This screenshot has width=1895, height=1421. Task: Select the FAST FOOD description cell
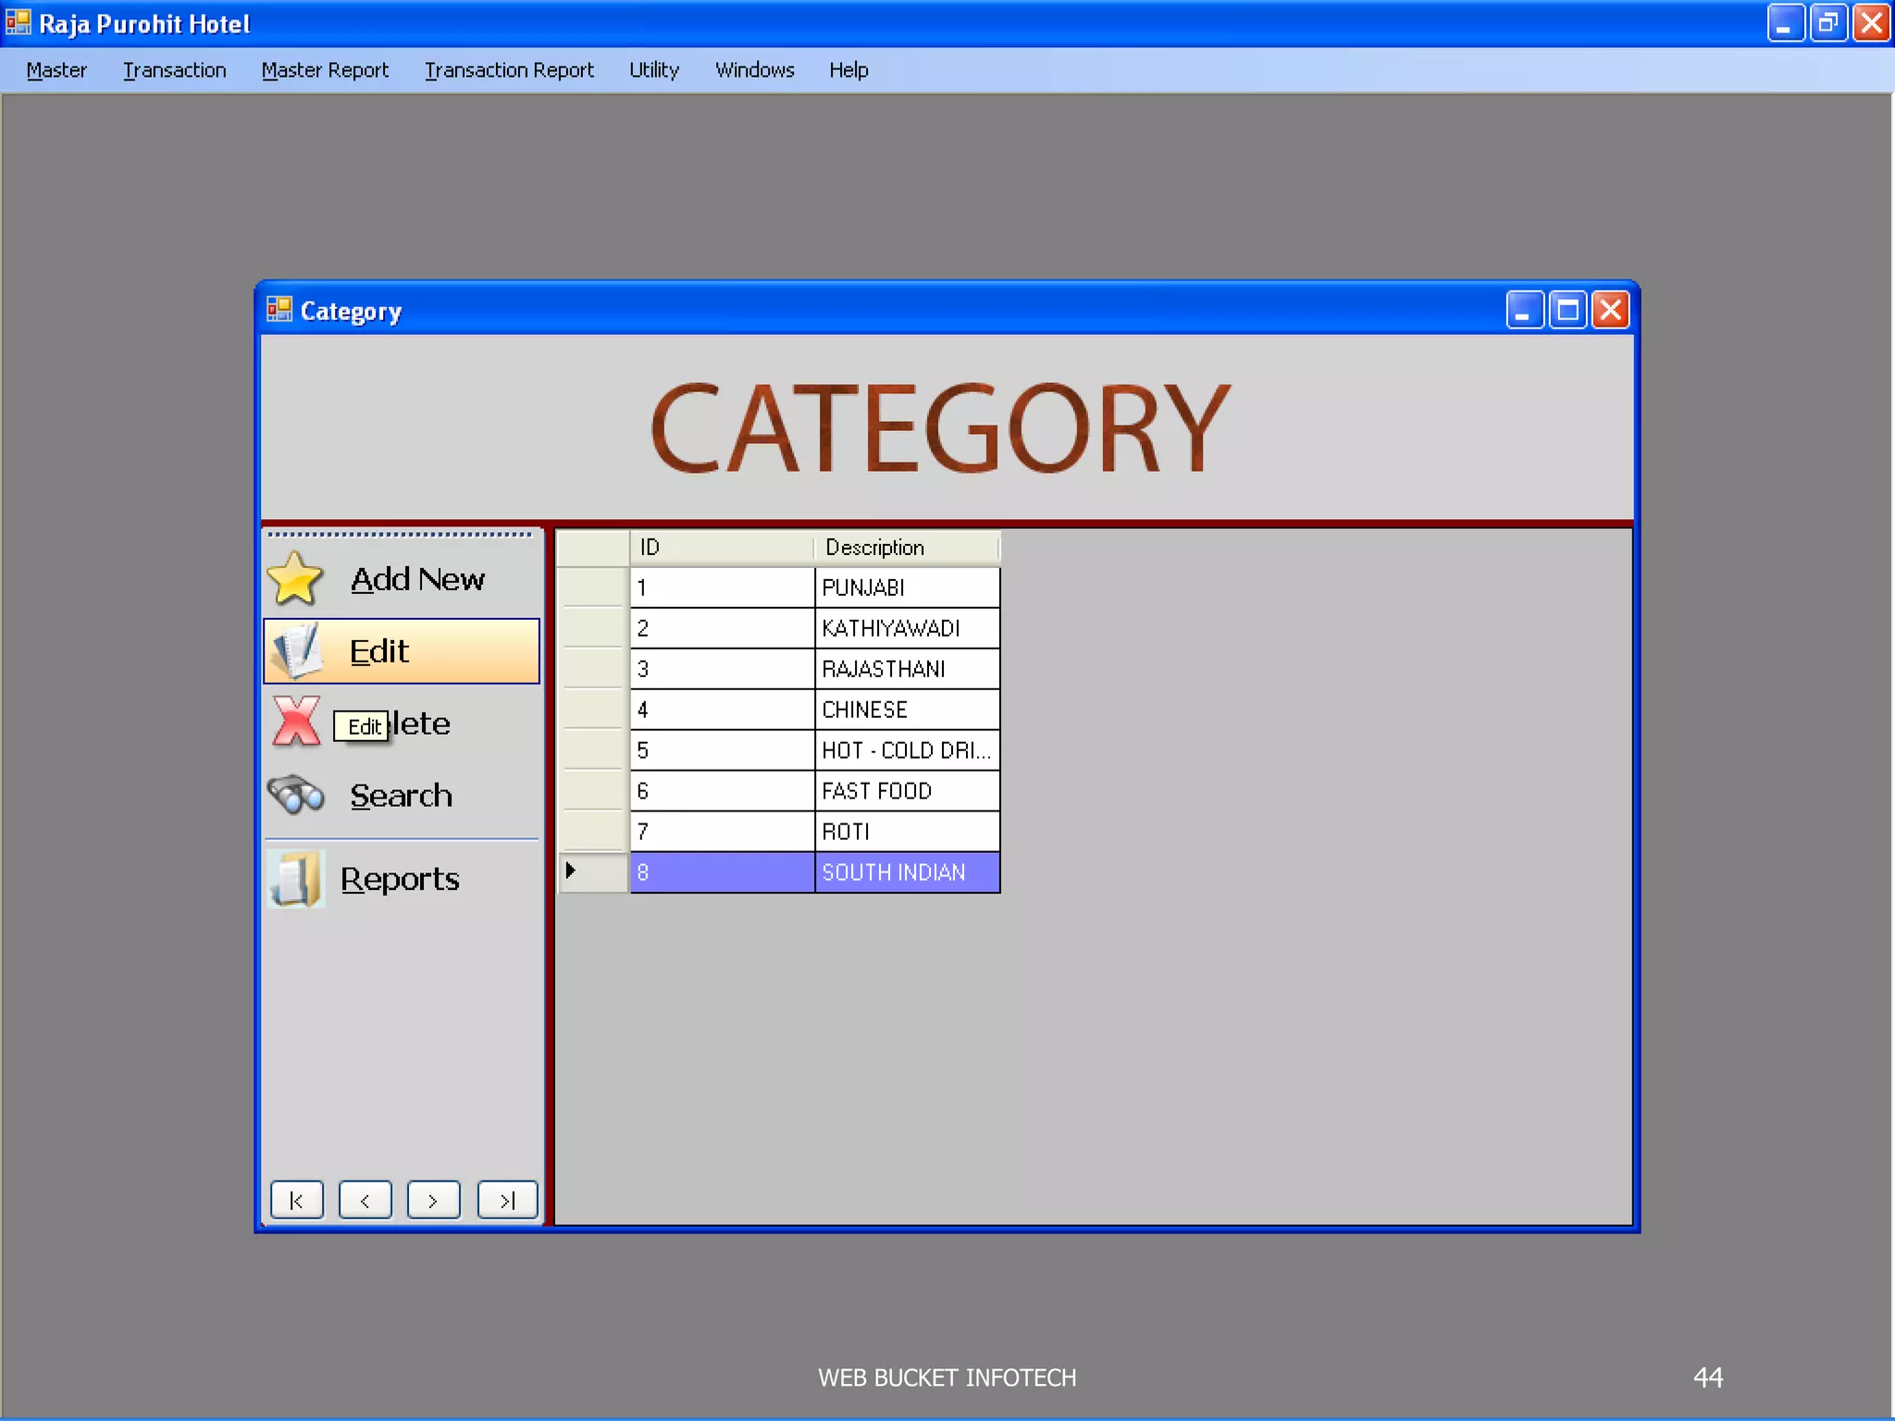point(907,791)
